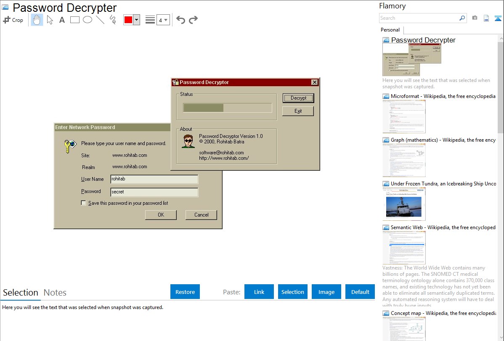Viewport: 504px width, 341px height.
Task: Click the keys icon in network dialog
Action: pyautogui.click(x=70, y=146)
